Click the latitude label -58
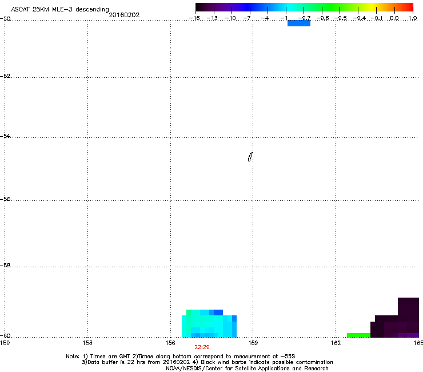 5,266
